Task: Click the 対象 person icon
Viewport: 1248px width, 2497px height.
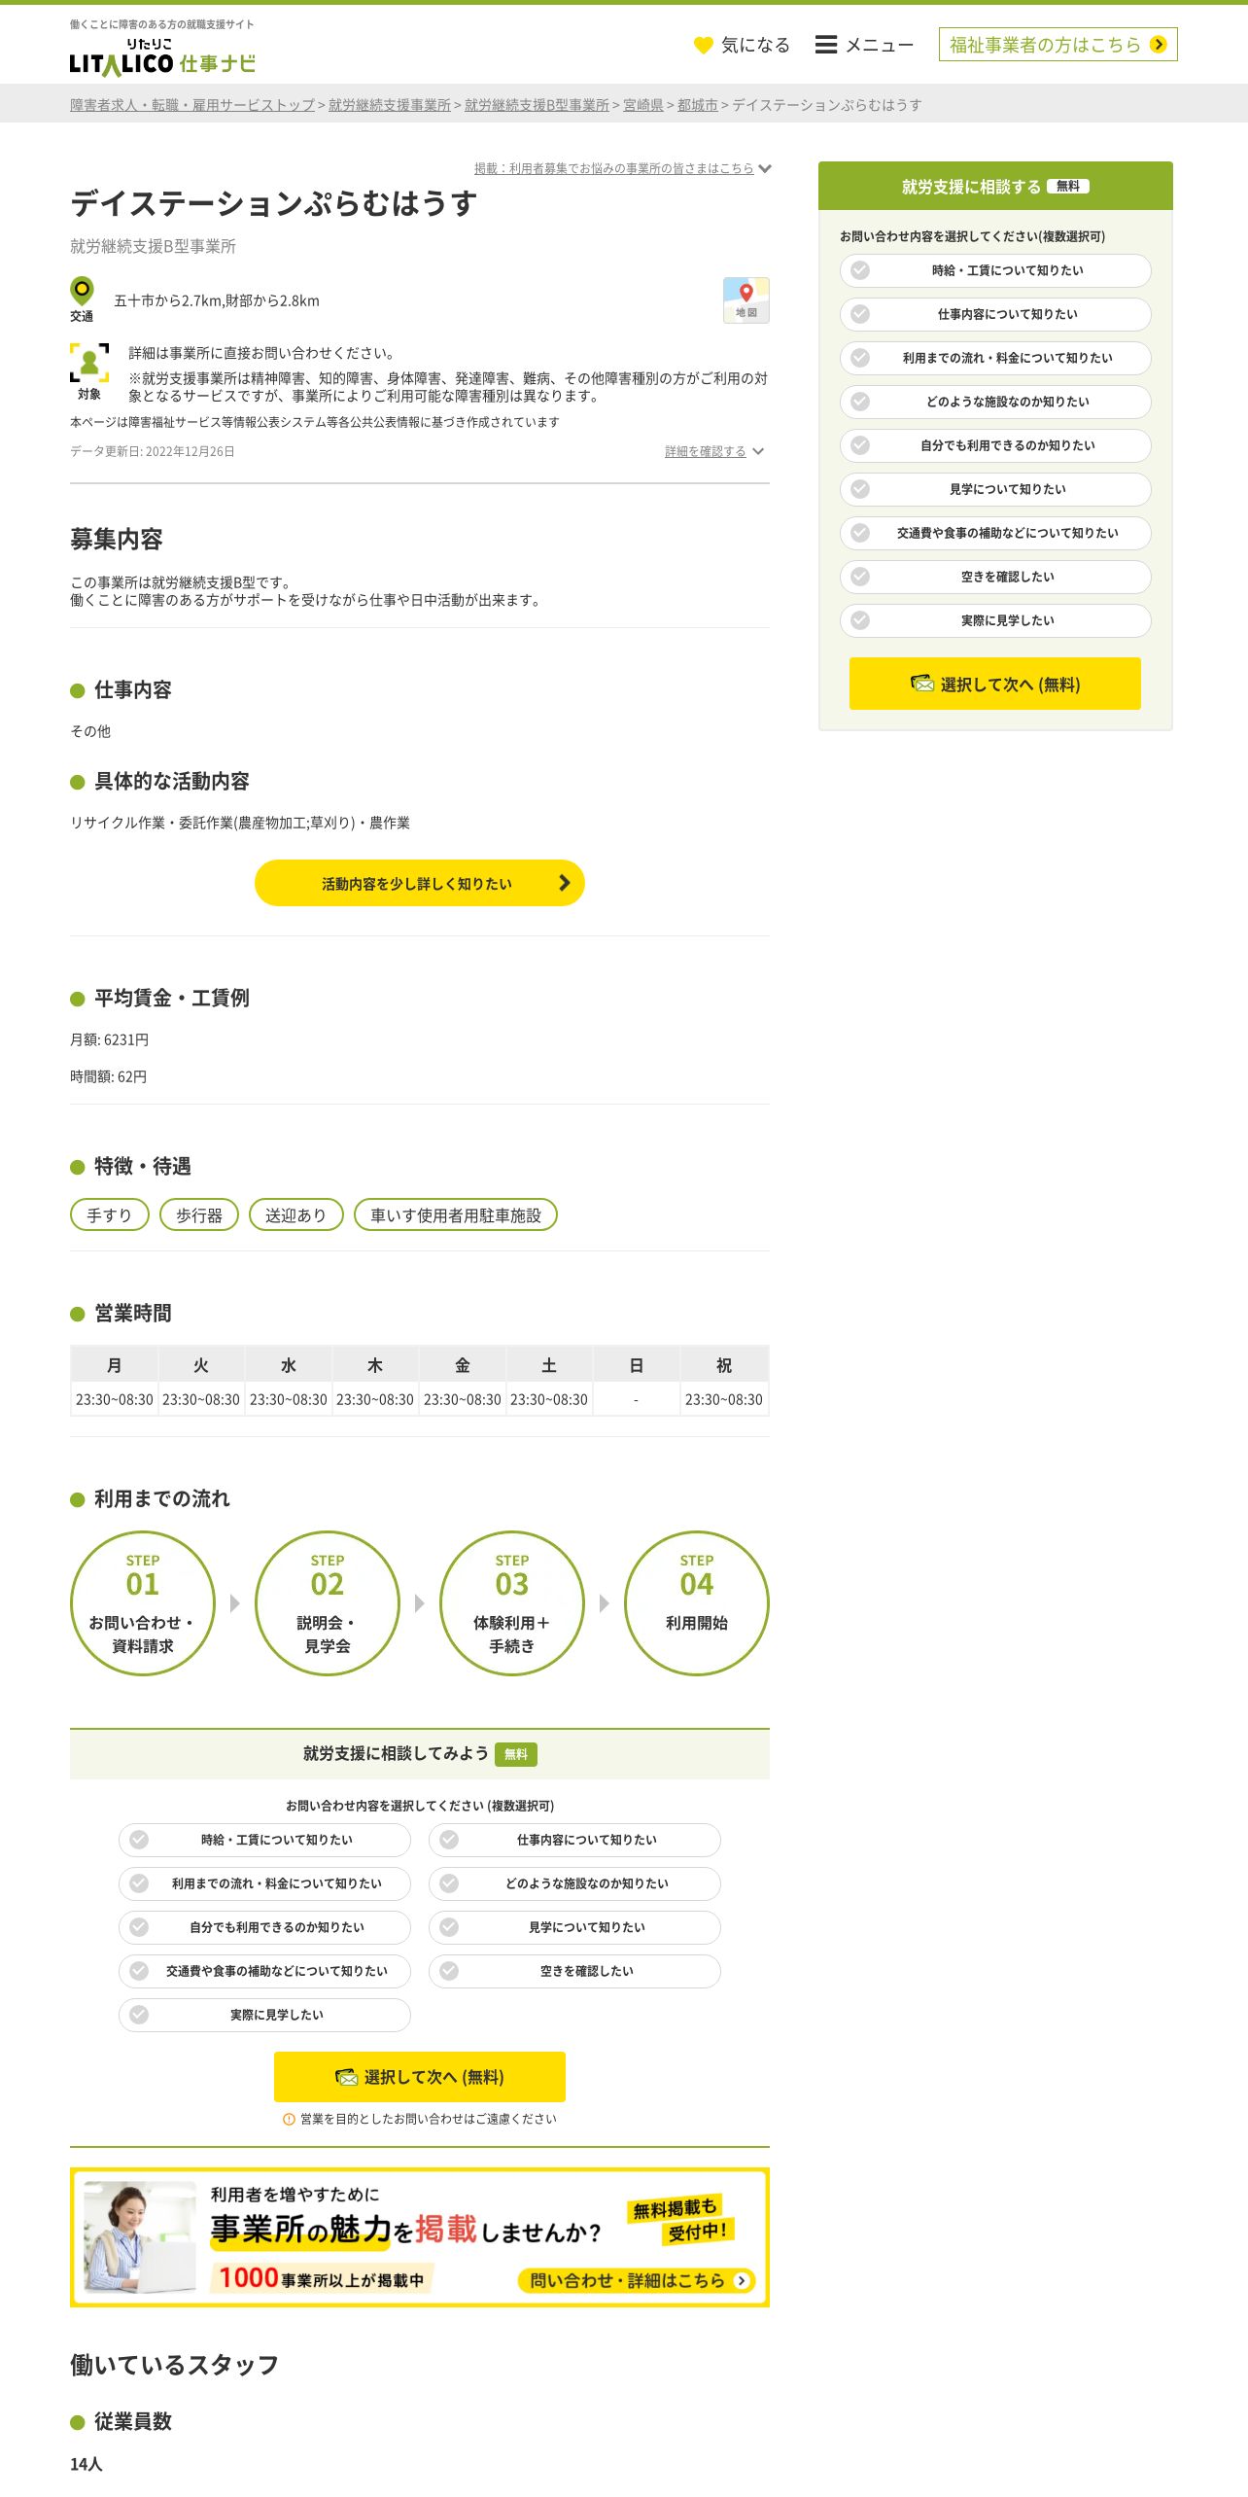Action: tap(89, 363)
